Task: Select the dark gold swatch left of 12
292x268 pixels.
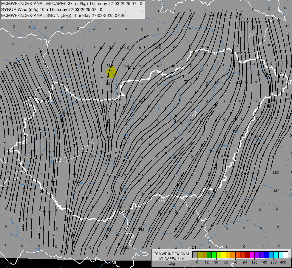Action: coord(205,255)
